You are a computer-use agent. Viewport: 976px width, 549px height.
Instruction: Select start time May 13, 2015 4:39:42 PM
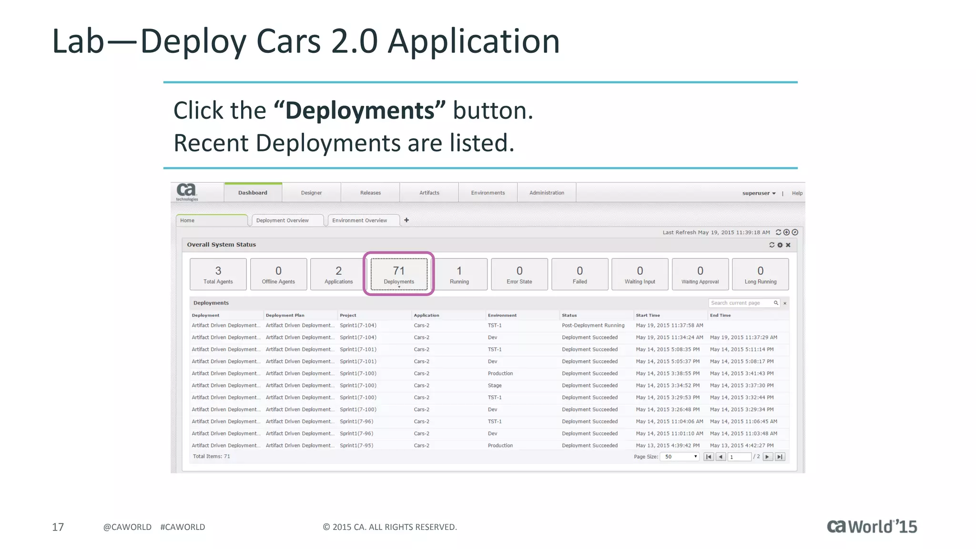(668, 446)
